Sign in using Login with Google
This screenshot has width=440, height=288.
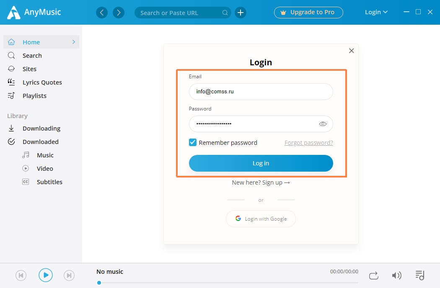(x=261, y=219)
